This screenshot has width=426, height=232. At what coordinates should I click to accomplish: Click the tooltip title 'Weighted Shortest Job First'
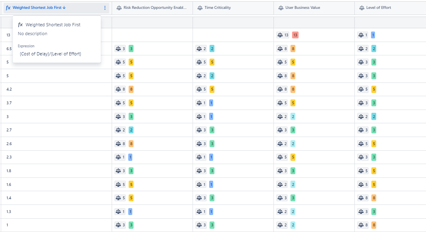pyautogui.click(x=53, y=25)
